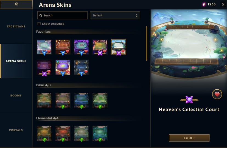The height and width of the screenshot is (148, 227).
Task: Go to the Portals tab
Action: point(16,130)
